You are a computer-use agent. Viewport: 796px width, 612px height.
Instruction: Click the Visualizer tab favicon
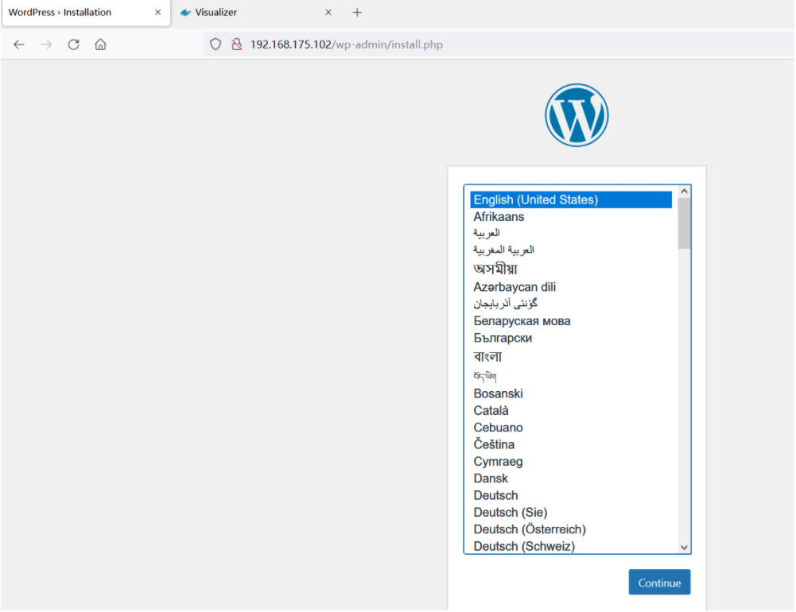[185, 12]
